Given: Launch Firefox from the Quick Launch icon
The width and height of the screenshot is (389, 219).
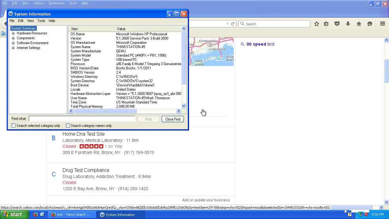Looking at the screenshot, I should coord(36,214).
